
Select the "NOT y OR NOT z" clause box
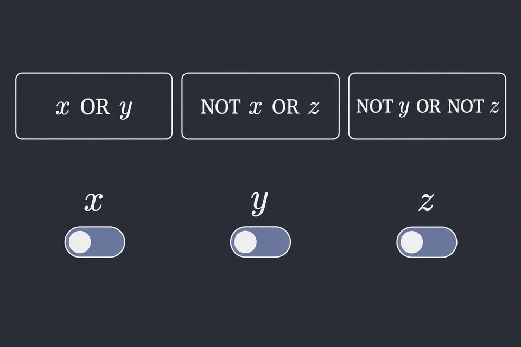point(427,106)
